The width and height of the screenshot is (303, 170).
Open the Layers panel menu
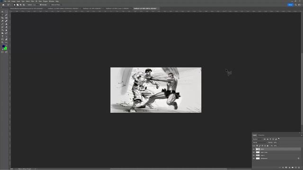(302, 136)
